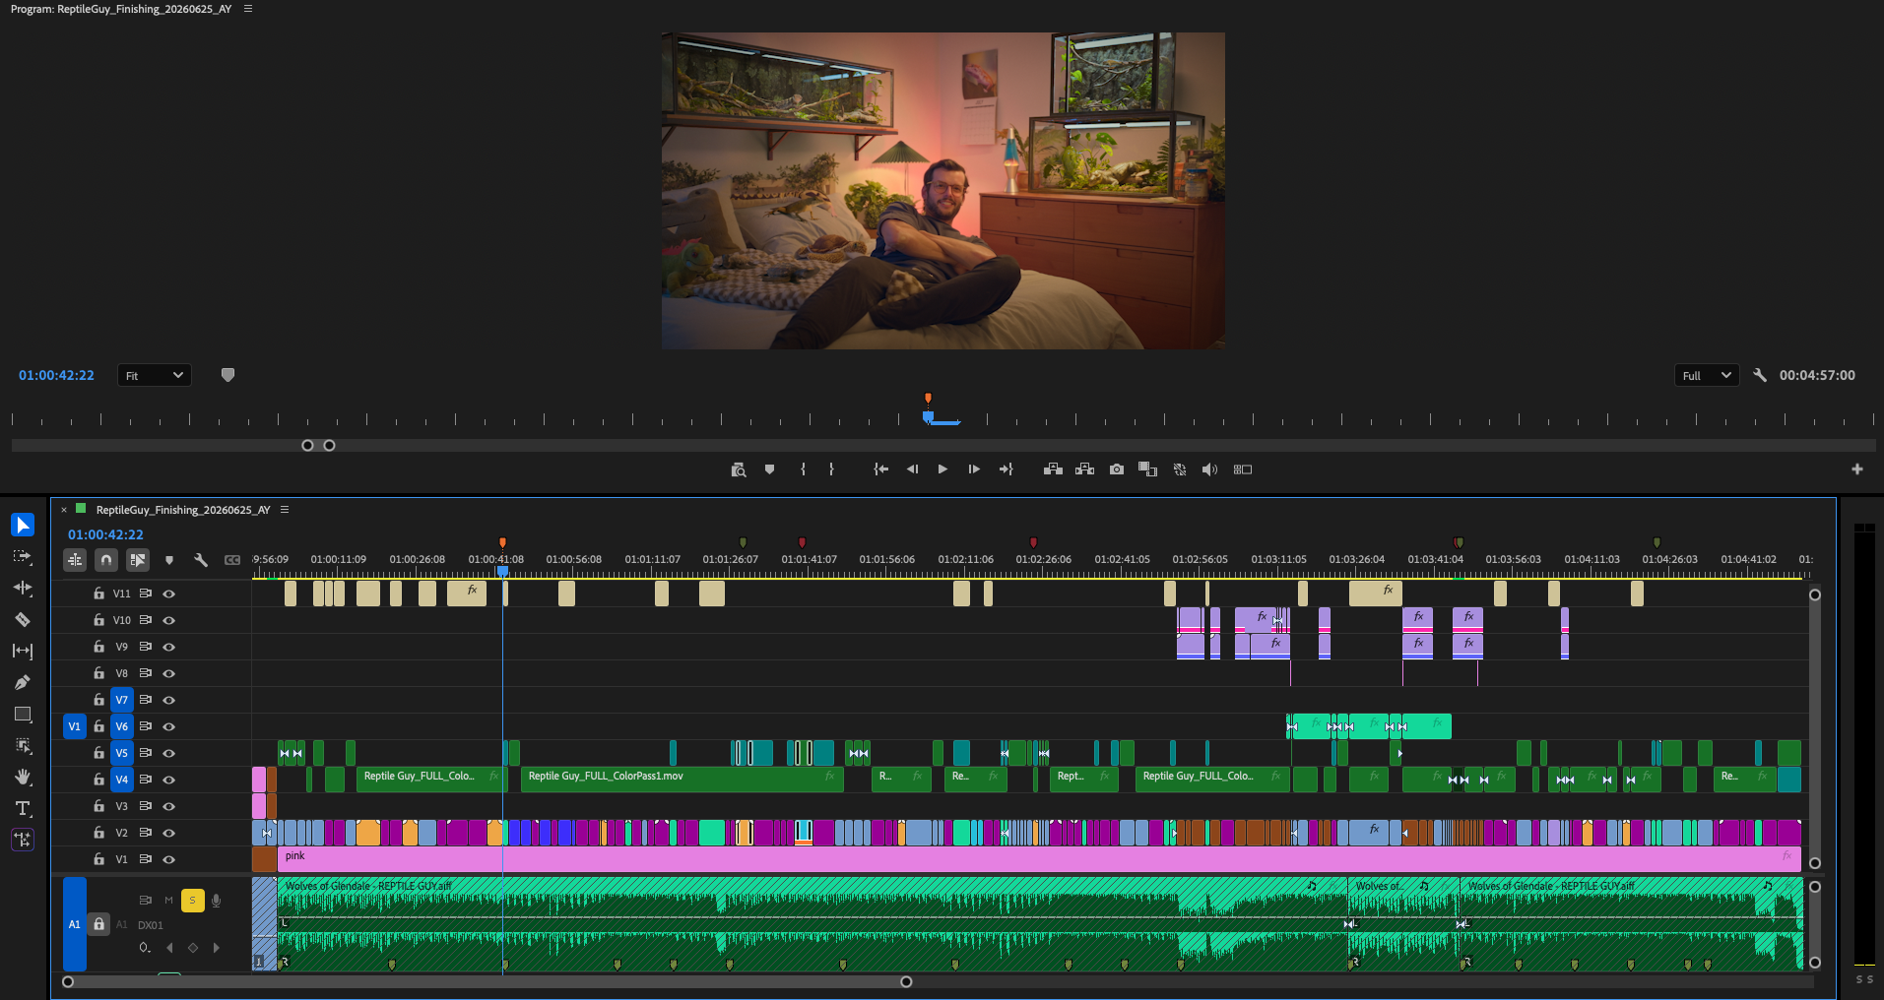The image size is (1884, 1000).
Task: Enable voice-over record on A1
Action: (x=216, y=900)
